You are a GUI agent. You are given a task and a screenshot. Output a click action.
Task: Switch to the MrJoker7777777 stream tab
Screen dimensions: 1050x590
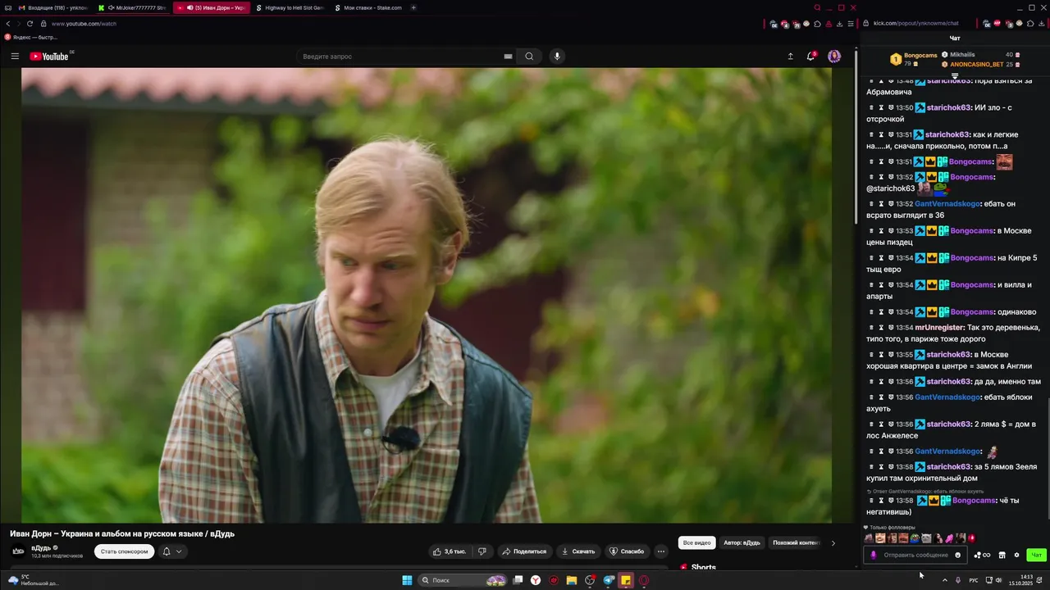coord(131,7)
